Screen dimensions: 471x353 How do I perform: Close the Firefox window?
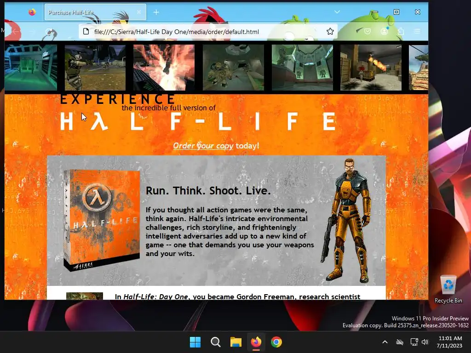coord(418,12)
